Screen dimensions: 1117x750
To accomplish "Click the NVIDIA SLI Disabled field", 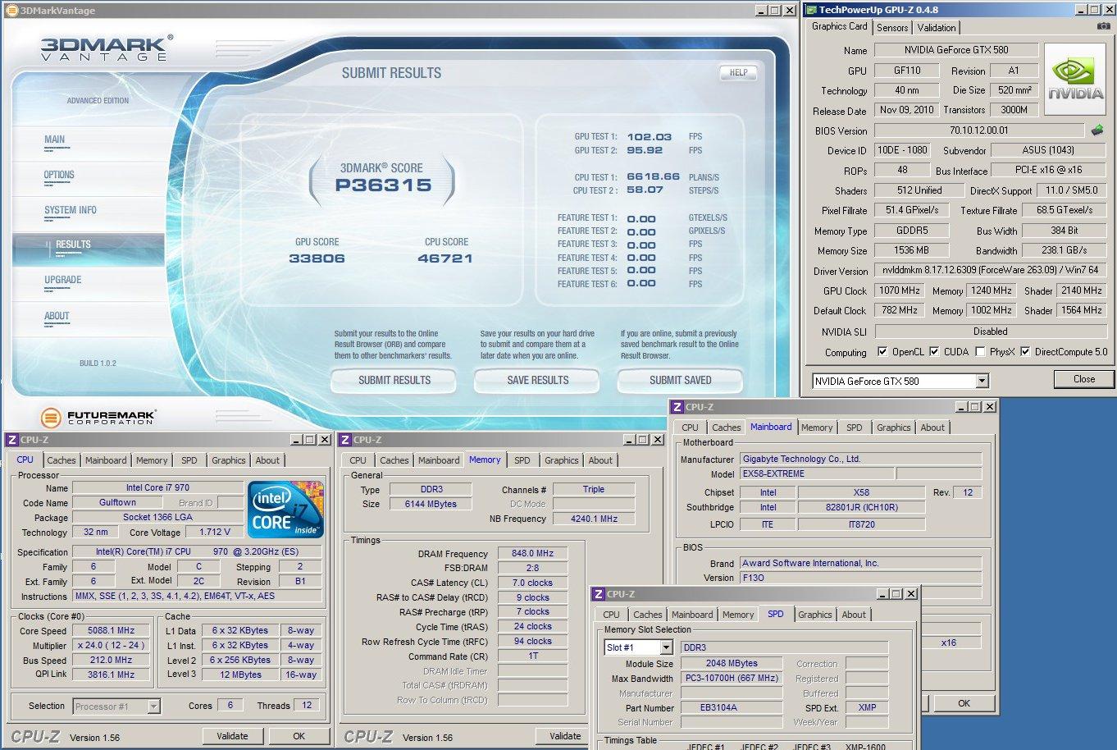I will coord(991,332).
